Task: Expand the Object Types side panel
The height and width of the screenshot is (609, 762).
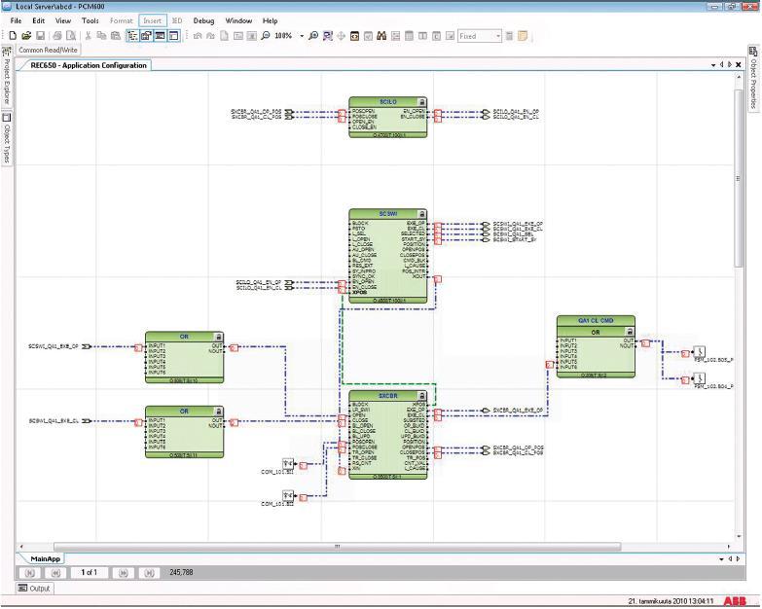Action: coord(6,138)
